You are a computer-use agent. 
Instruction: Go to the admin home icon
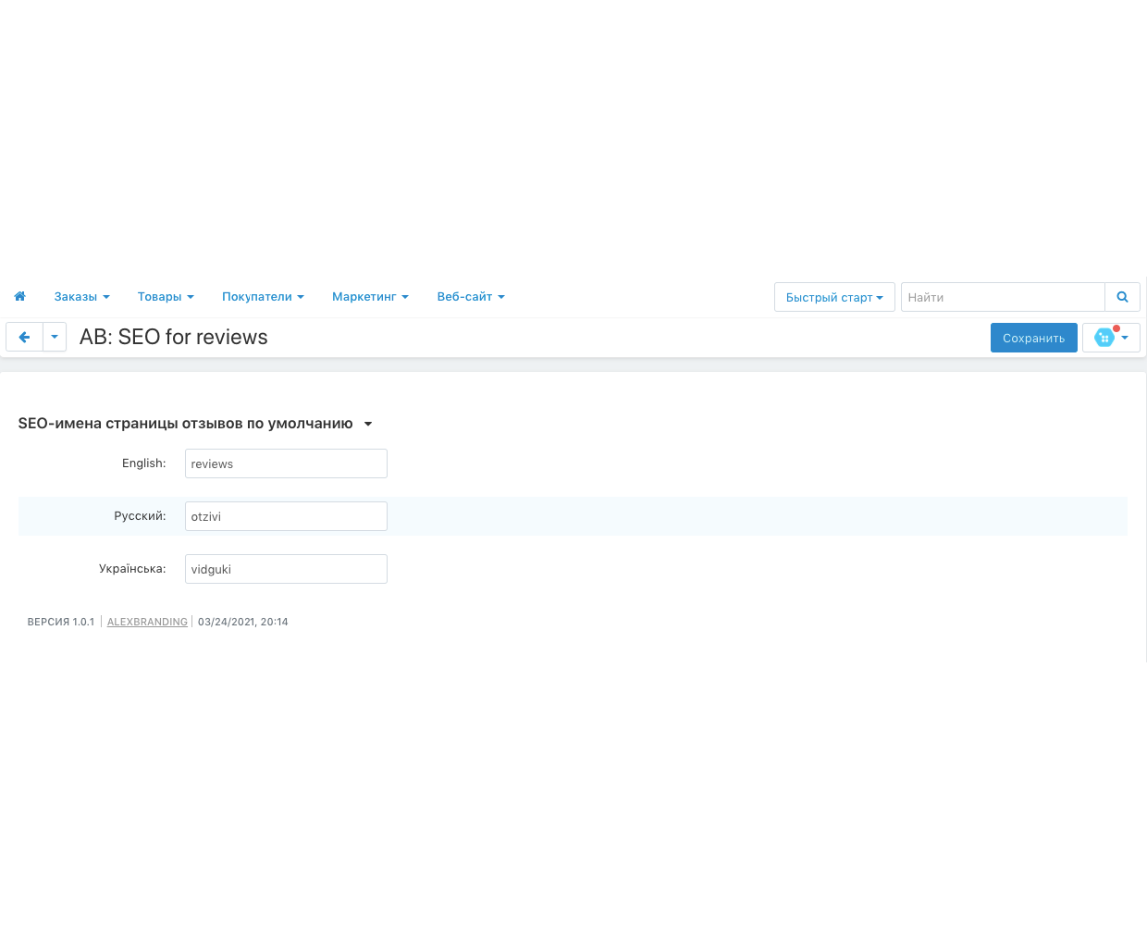click(19, 297)
